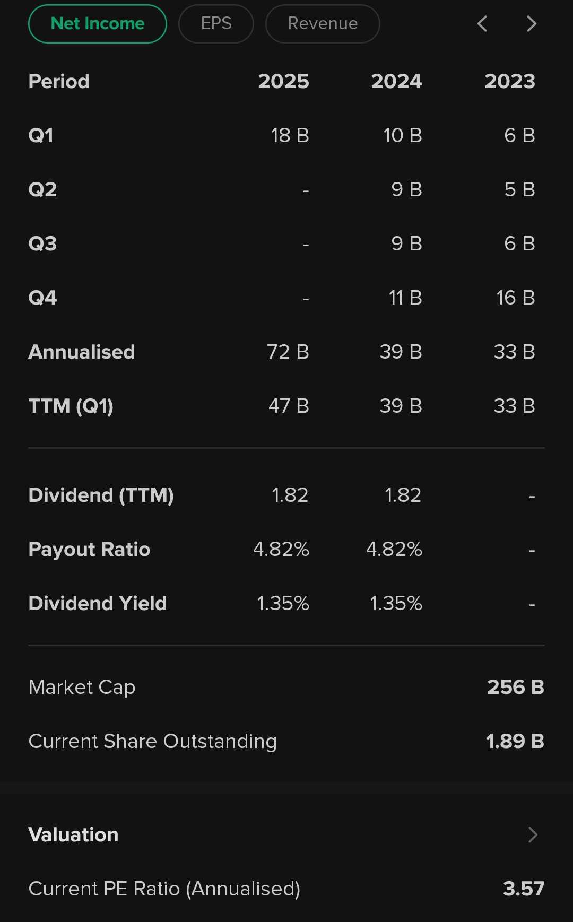Select the TTM (Q1) row label

pyautogui.click(x=71, y=406)
